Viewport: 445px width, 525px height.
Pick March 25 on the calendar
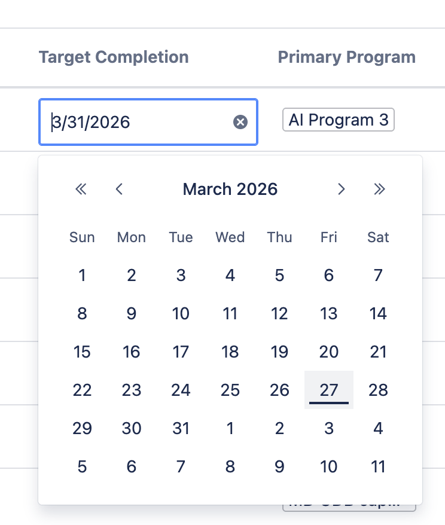(230, 390)
